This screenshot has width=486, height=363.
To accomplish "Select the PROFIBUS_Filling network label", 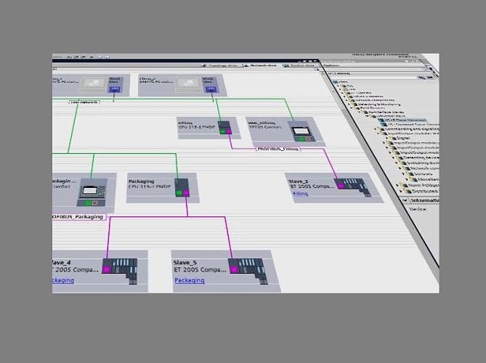I will [278, 149].
